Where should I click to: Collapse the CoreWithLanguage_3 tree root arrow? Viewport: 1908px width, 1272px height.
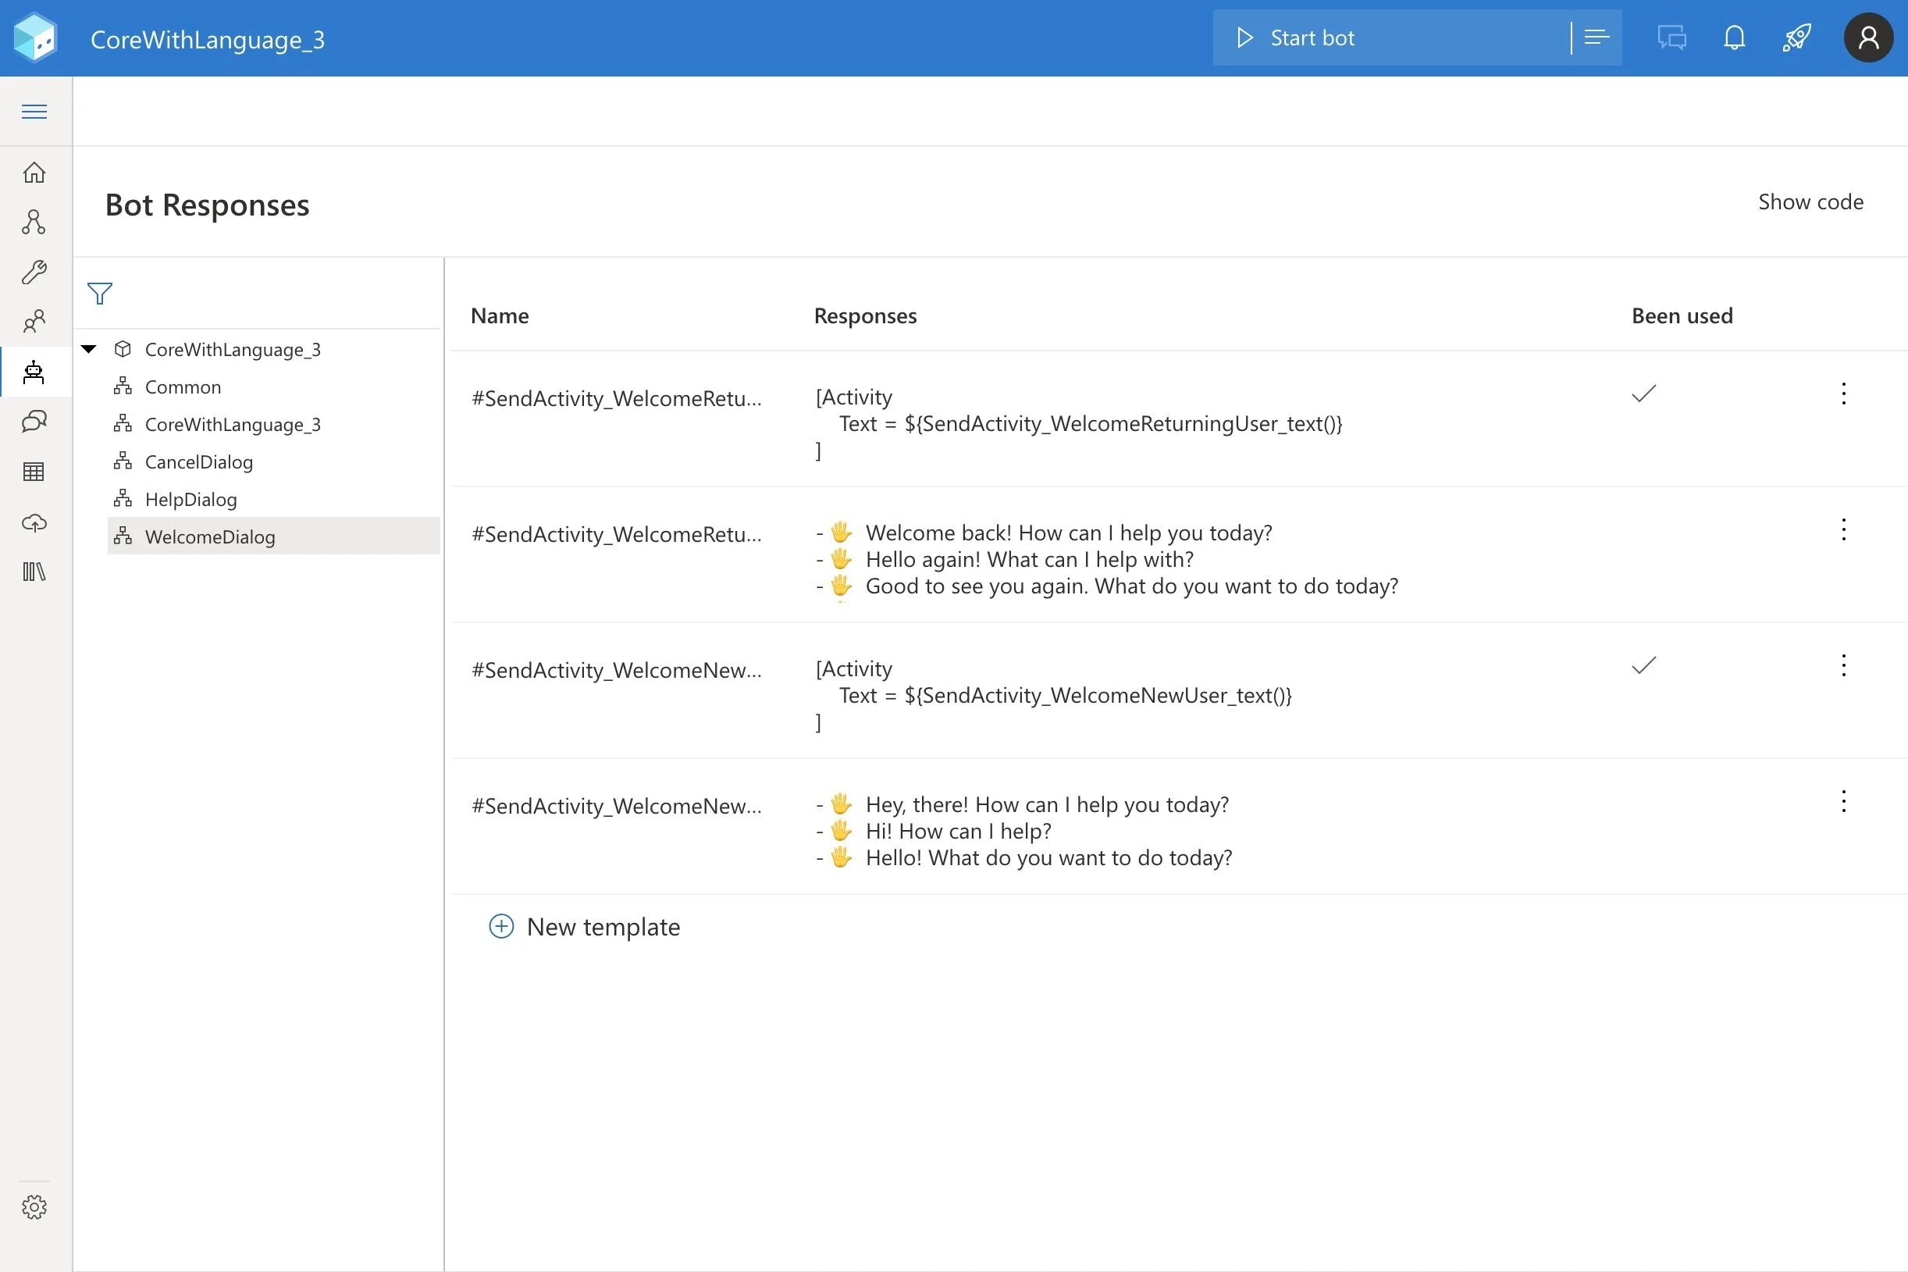pos(89,349)
